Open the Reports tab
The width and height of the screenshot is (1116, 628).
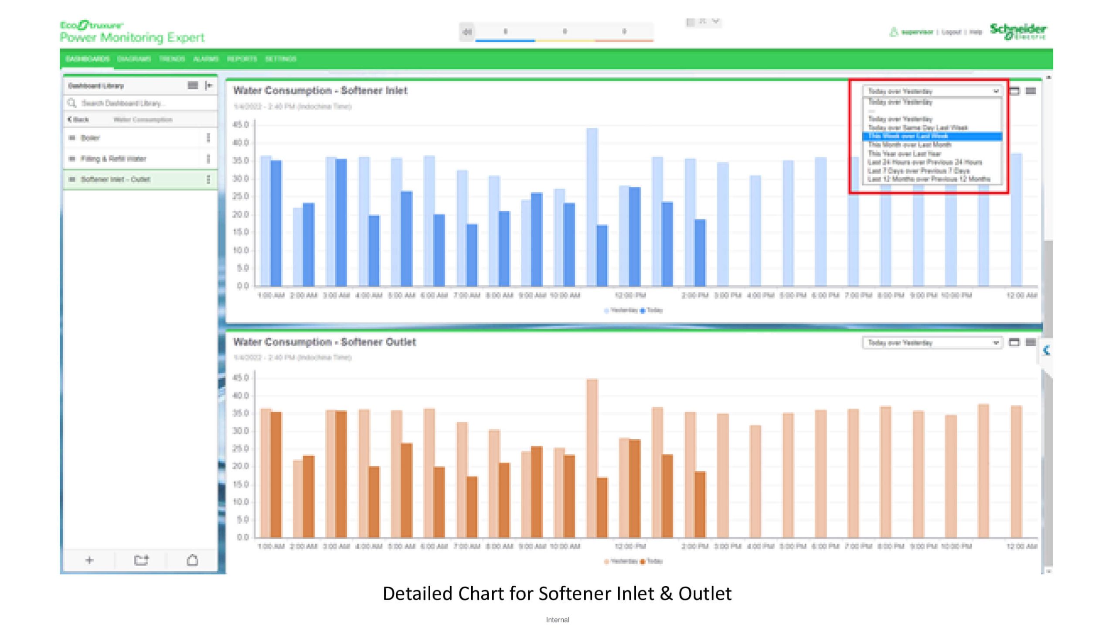pos(242,59)
